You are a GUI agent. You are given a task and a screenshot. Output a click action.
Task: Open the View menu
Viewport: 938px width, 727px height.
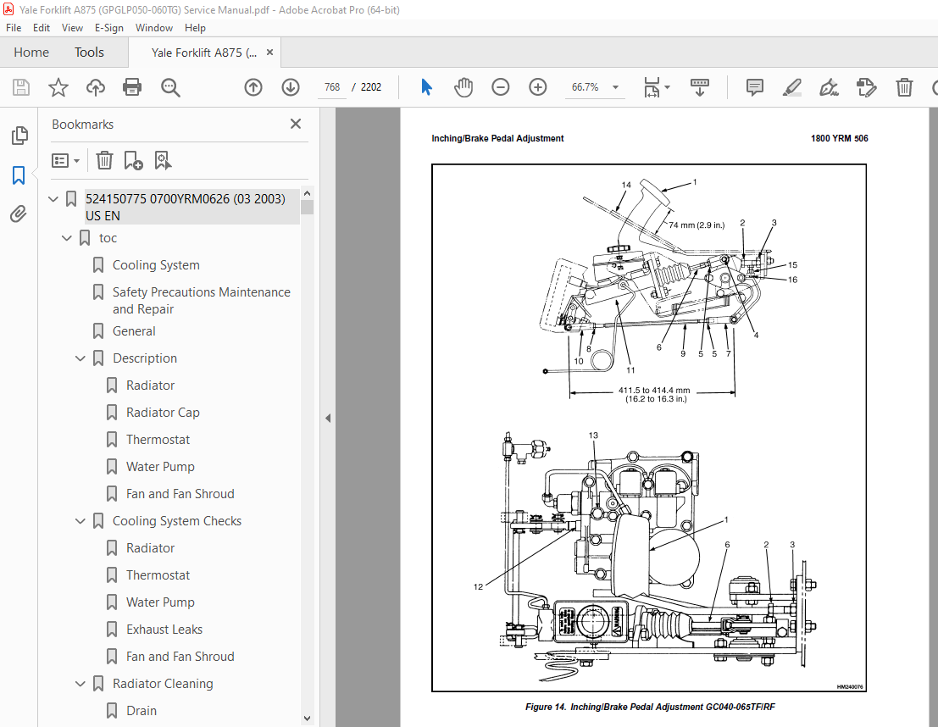point(72,27)
